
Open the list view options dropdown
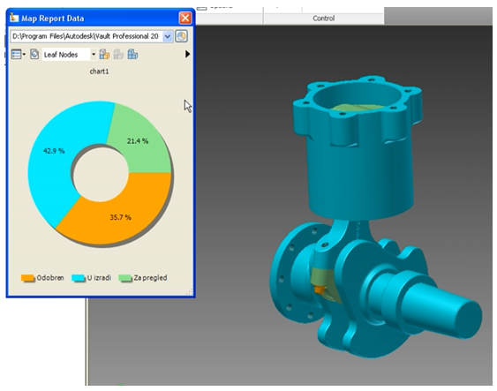tap(19, 55)
